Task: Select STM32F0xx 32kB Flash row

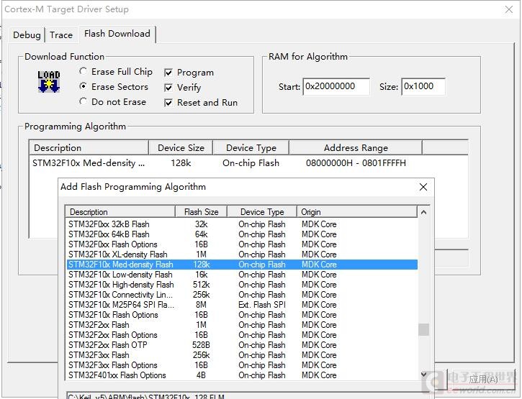Action: coord(242,224)
